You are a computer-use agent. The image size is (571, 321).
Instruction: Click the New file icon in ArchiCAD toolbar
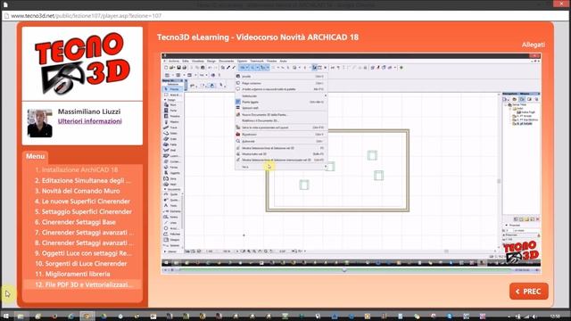point(166,68)
